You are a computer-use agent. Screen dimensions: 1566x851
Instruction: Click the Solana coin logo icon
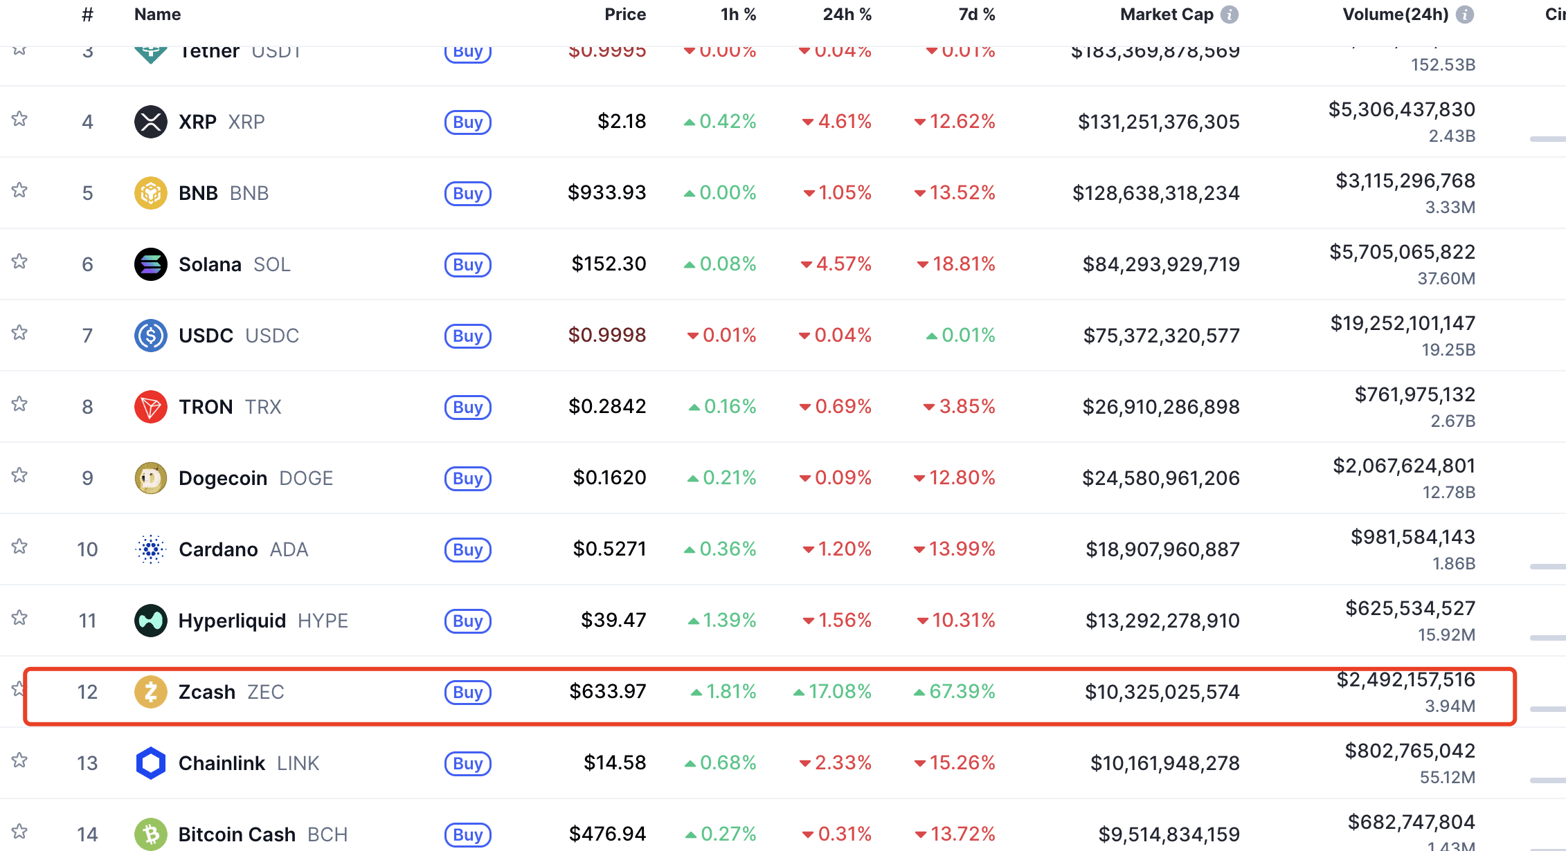pos(150,264)
